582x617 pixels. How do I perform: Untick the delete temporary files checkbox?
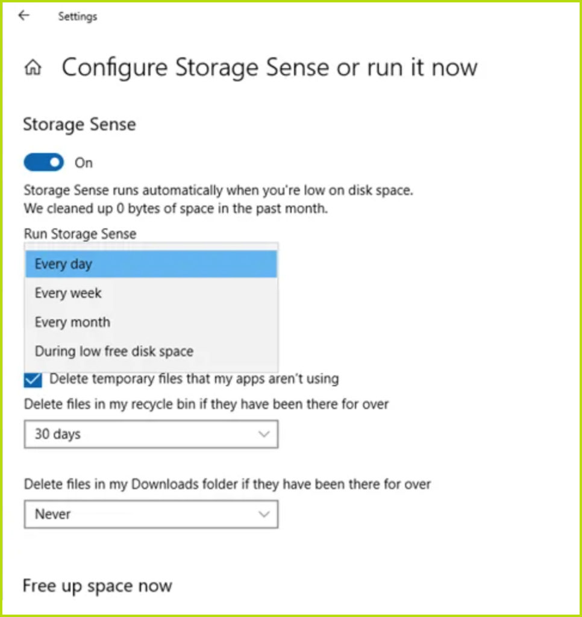(x=33, y=380)
